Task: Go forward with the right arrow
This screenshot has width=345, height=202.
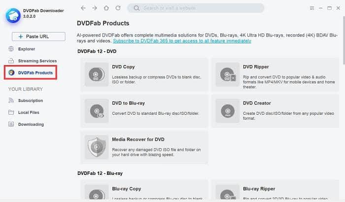Action: tap(95, 8)
